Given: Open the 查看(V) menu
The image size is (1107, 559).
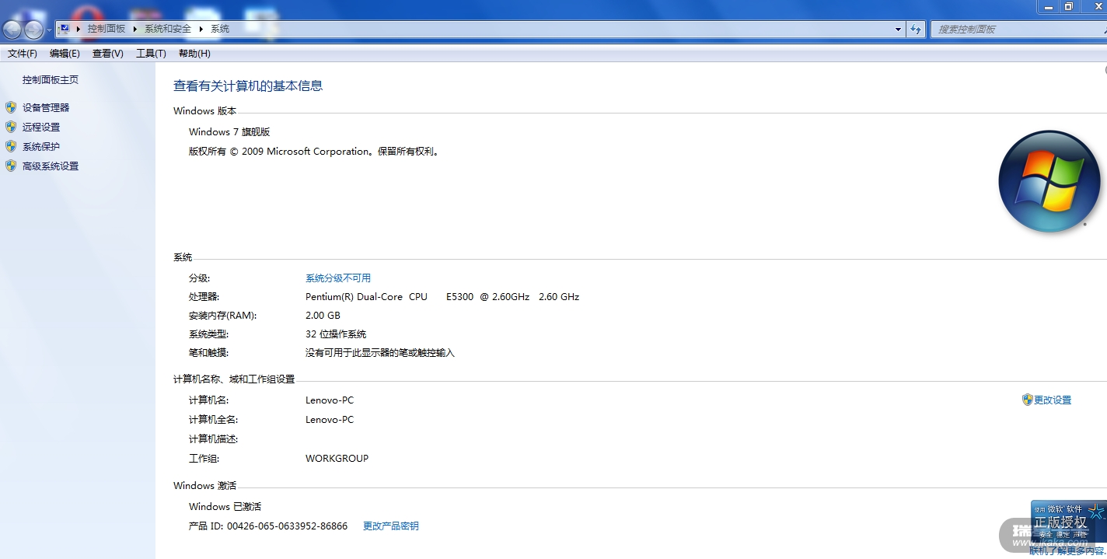Looking at the screenshot, I should coord(108,54).
